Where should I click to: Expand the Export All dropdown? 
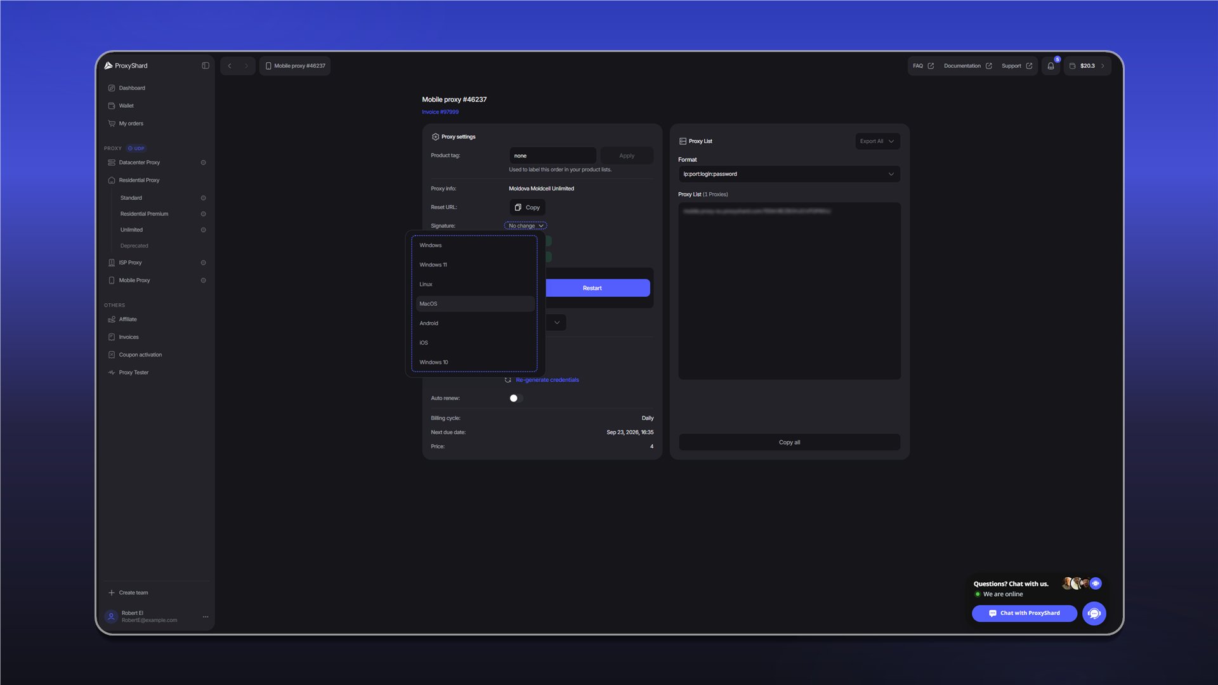pos(877,141)
